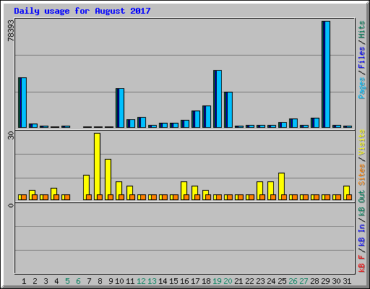370x289 pixels.
Task: Click the hits bar for day 26
Action: click(x=293, y=123)
